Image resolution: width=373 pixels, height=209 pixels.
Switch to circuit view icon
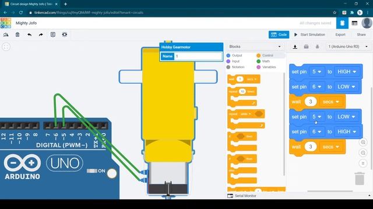coord(342,23)
